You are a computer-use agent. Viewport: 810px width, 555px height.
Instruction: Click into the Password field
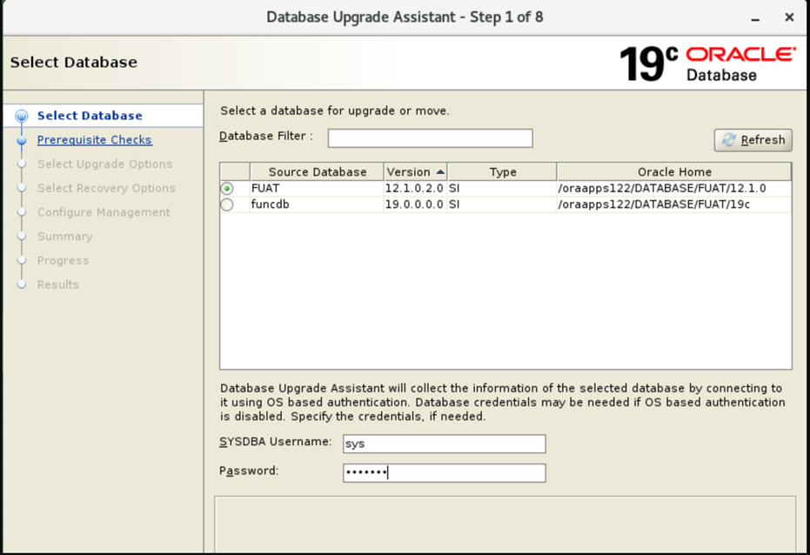pyautogui.click(x=445, y=473)
